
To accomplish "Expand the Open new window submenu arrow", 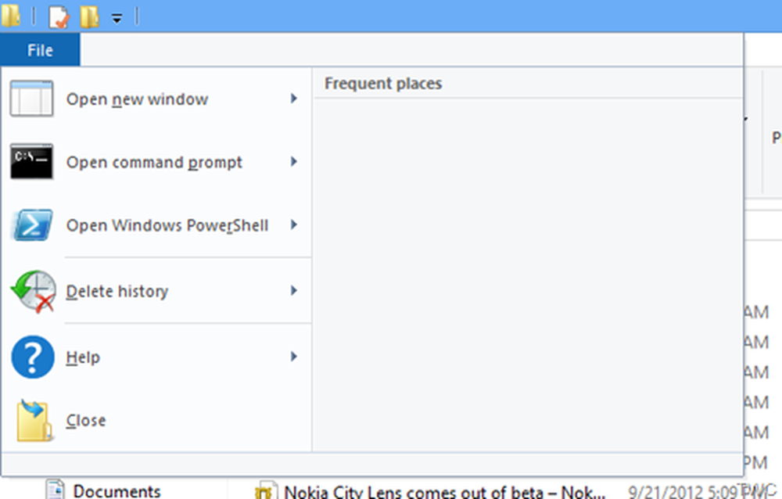I will coord(294,99).
